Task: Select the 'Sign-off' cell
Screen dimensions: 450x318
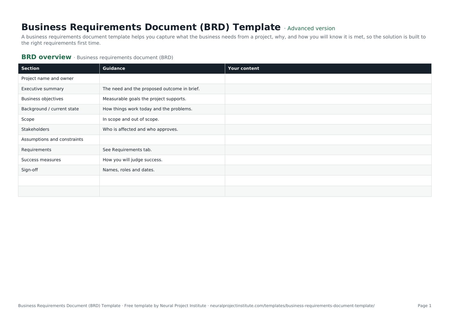Action: click(59, 170)
